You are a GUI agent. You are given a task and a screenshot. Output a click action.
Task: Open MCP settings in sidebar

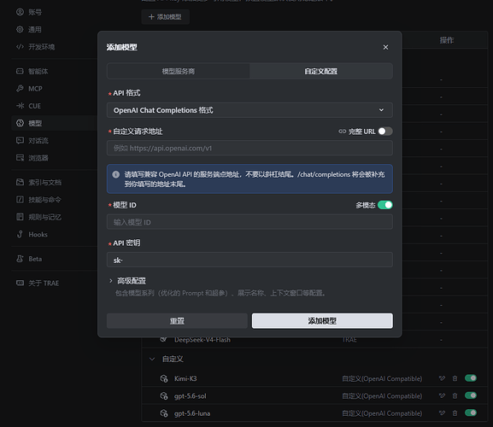pyautogui.click(x=35, y=89)
